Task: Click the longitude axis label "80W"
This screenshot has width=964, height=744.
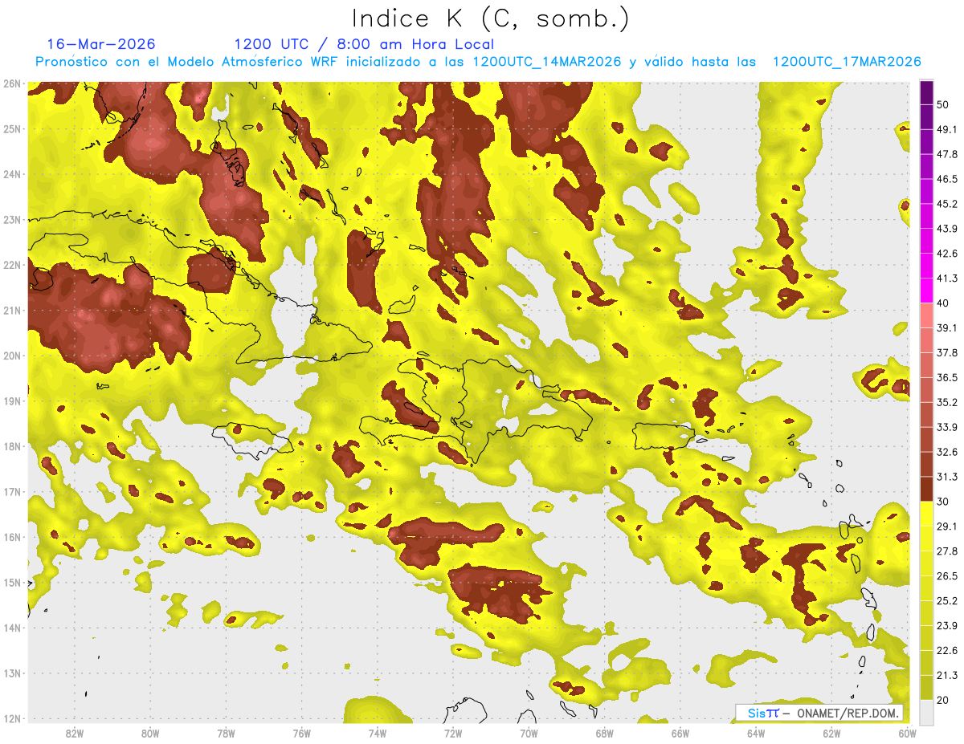Action: pos(150,734)
